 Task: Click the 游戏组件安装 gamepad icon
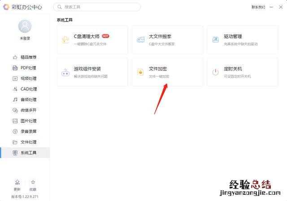[65, 72]
